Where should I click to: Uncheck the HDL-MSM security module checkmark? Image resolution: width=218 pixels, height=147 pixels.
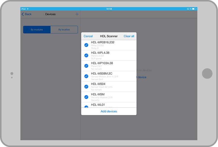[86, 97]
